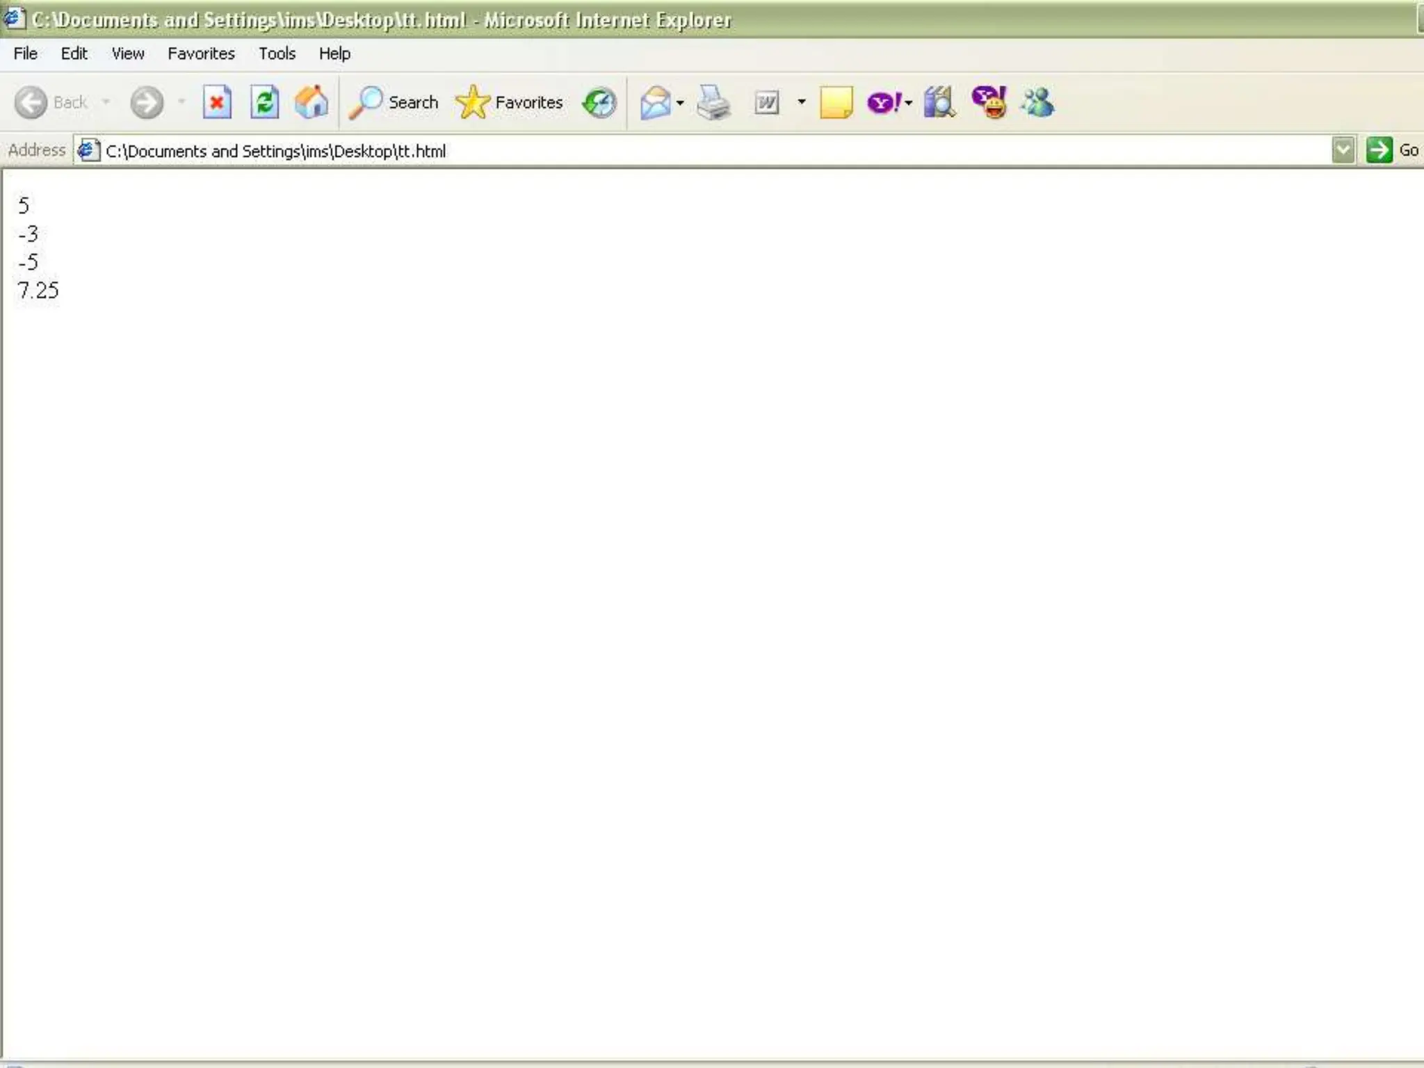Click the Research binoculars-book icon
The height and width of the screenshot is (1068, 1424).
pos(939,103)
